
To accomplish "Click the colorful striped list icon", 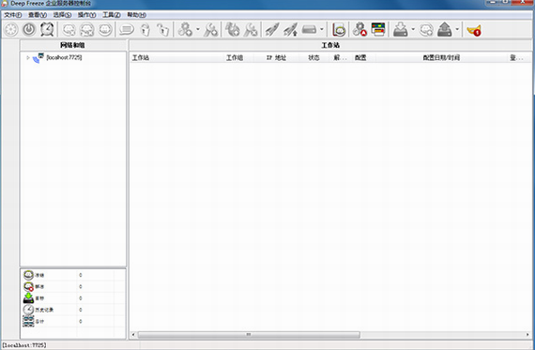I will point(378,30).
